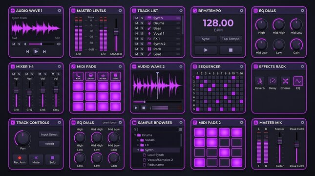The height and width of the screenshot is (176, 315).
Task: Toggle the Solo button in Track Controls
Action: point(52,160)
